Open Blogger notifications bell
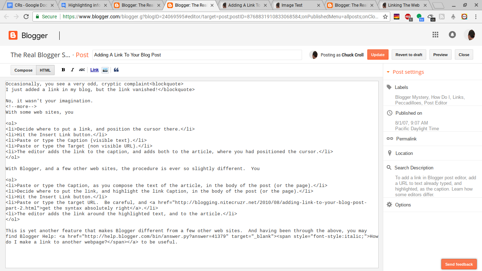This screenshot has width=482, height=271. point(452,35)
